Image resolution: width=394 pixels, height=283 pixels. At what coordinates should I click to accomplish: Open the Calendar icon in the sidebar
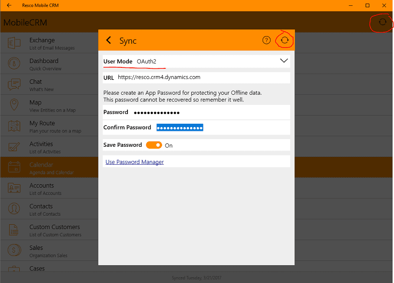(x=14, y=167)
